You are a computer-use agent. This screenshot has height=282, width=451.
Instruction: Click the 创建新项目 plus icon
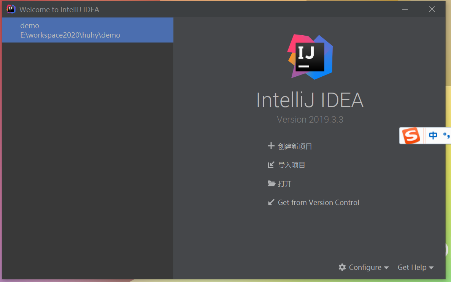(271, 146)
